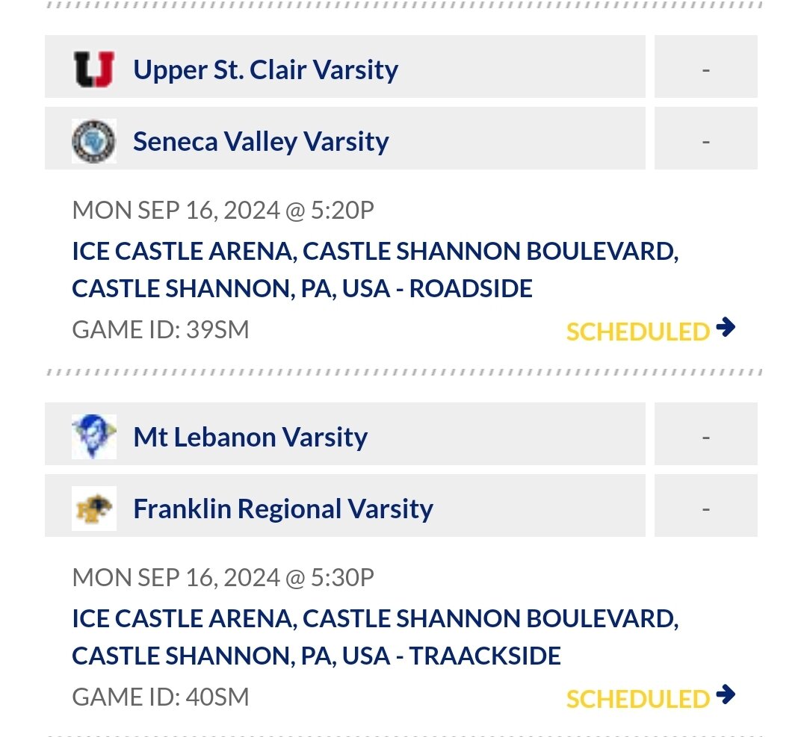Click arrow icon next to game 39SM Scheduled
This screenshot has width=807, height=737.
pyautogui.click(x=725, y=327)
